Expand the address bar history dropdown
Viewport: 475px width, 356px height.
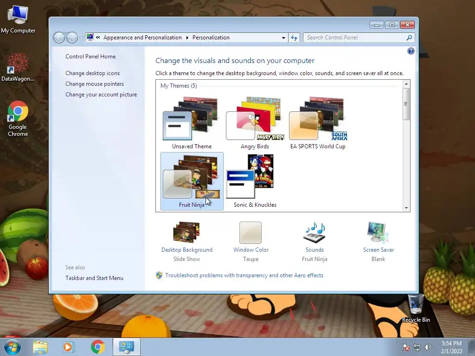pyautogui.click(x=283, y=38)
